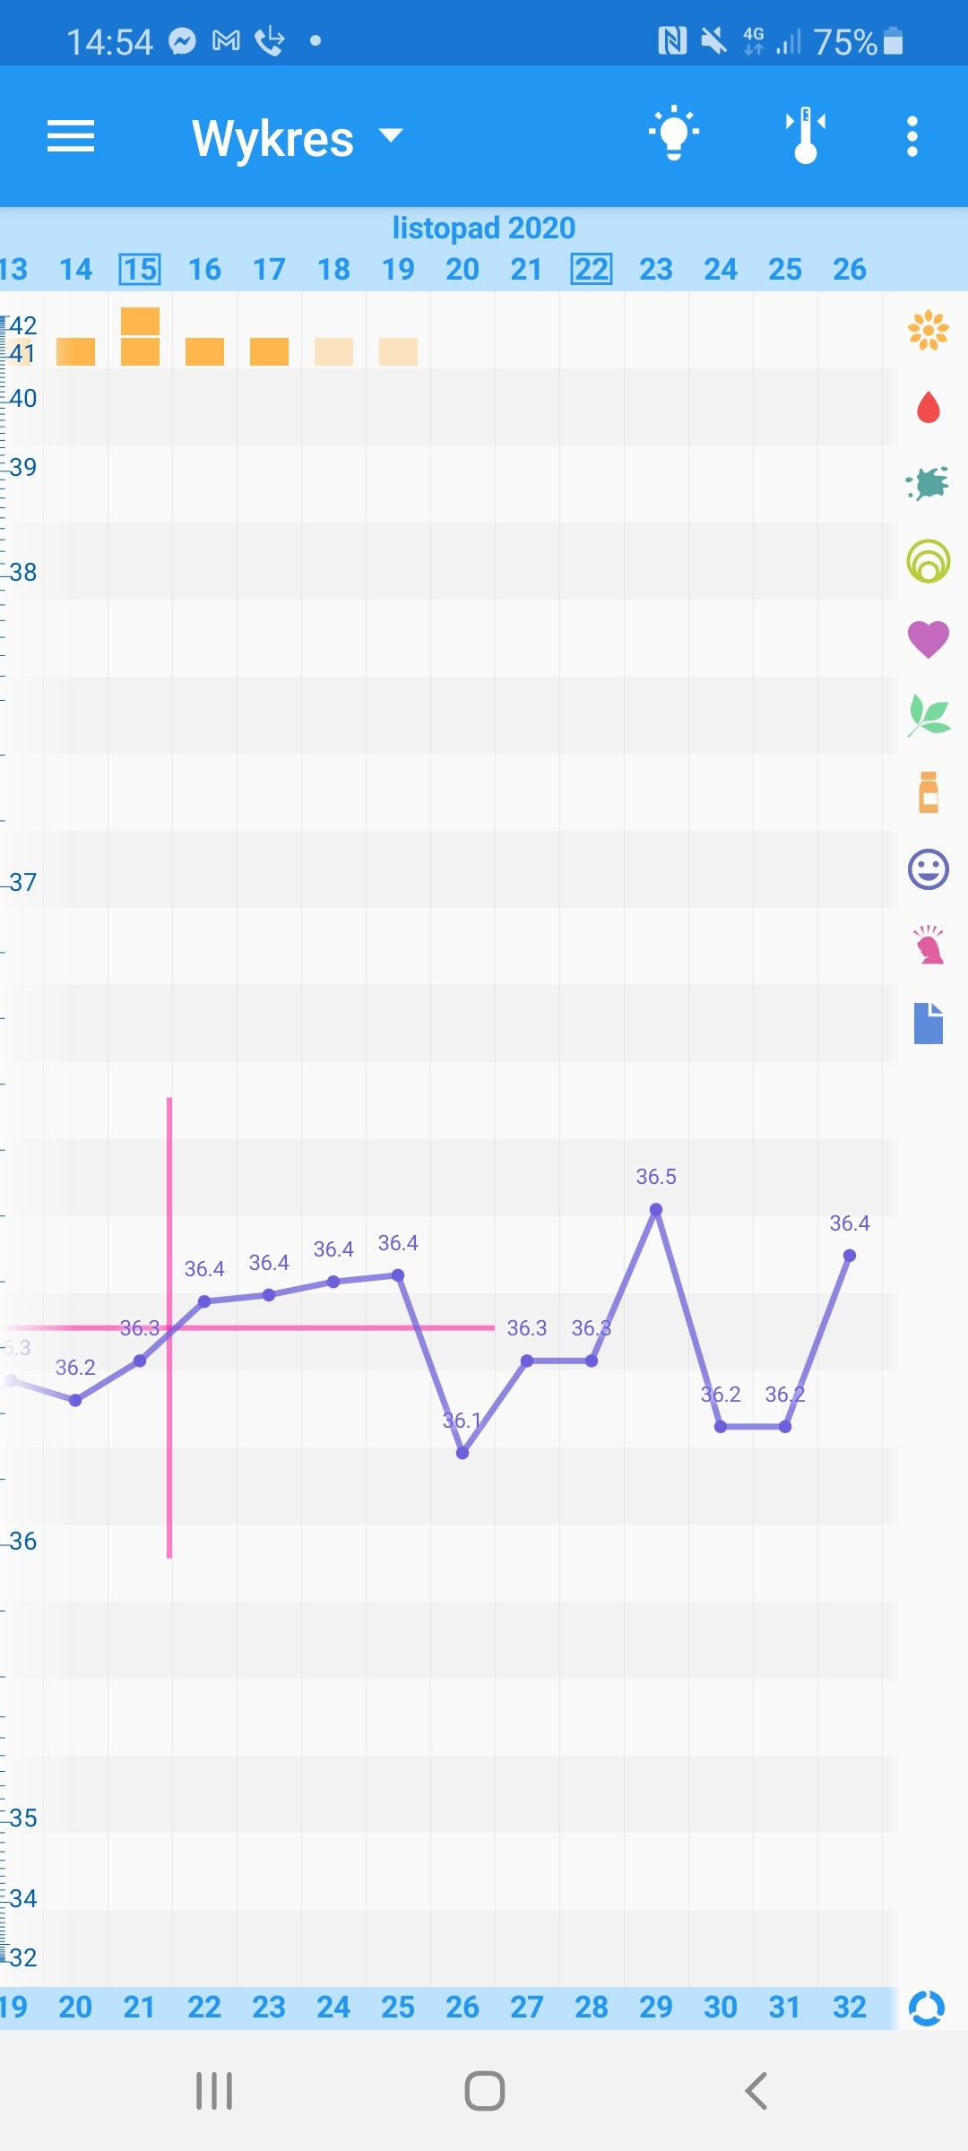Open the smiley face mood icon

pyautogui.click(x=928, y=869)
